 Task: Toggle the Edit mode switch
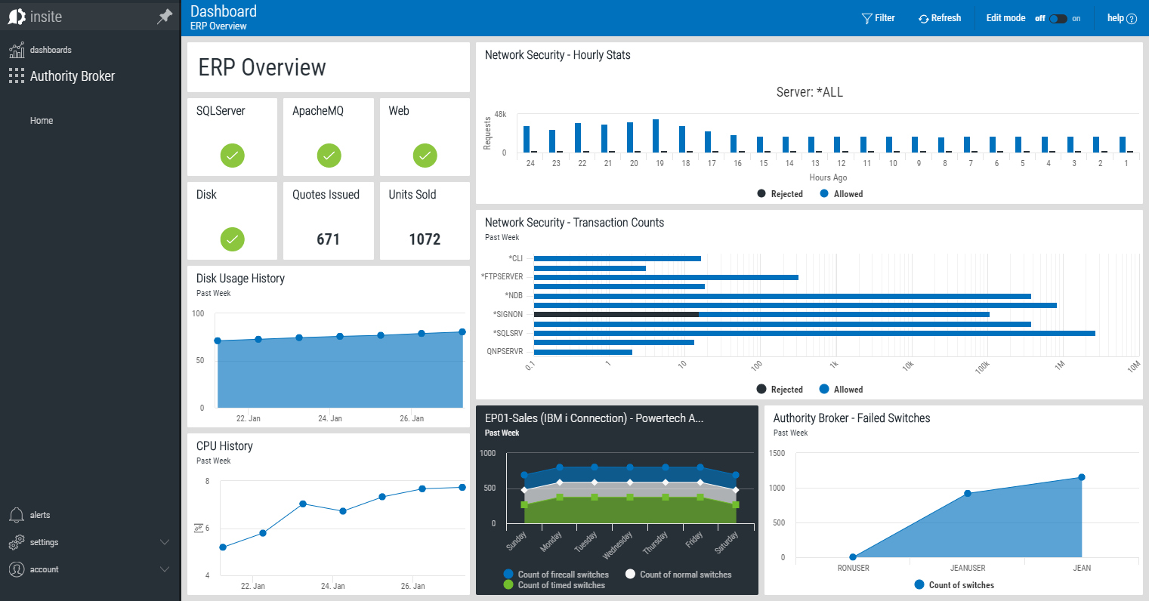(x=1058, y=19)
